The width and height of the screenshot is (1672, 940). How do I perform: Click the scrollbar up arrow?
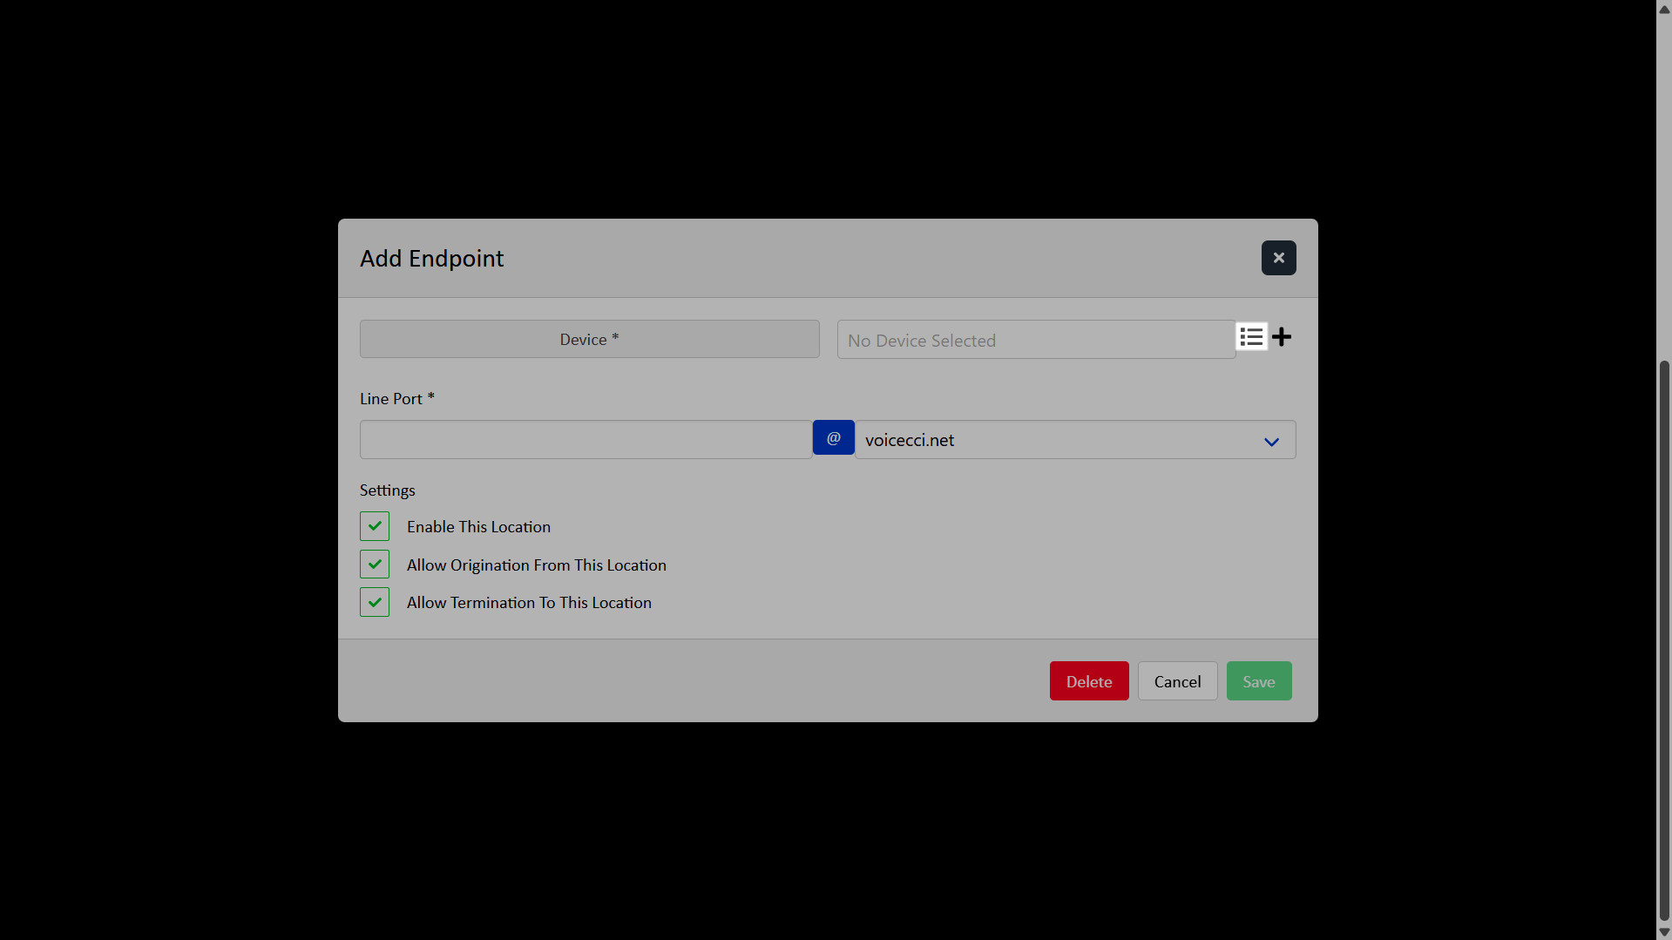1664,9
